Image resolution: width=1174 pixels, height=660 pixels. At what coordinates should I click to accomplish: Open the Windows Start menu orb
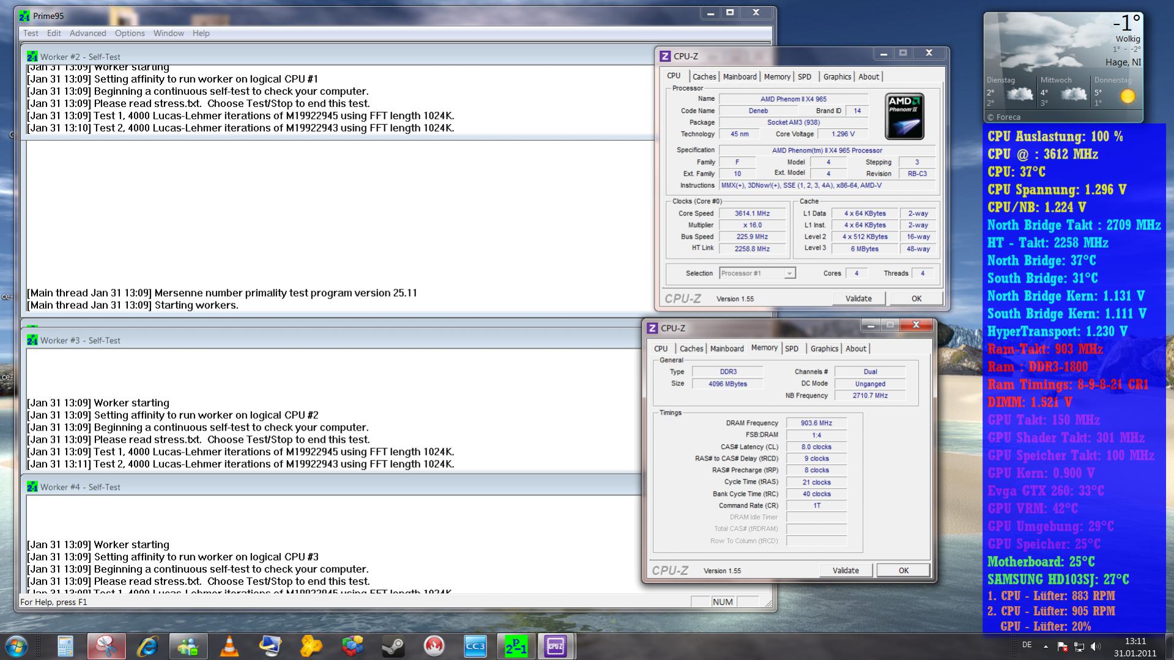coord(16,646)
